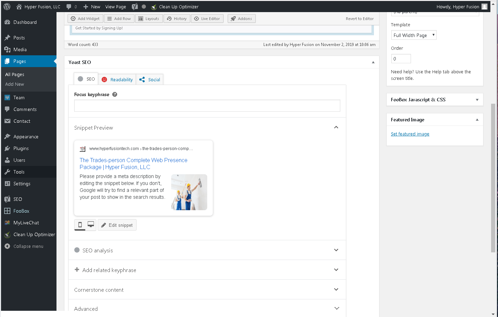
Task: Open comments bubble in admin bar
Action: 71,7
